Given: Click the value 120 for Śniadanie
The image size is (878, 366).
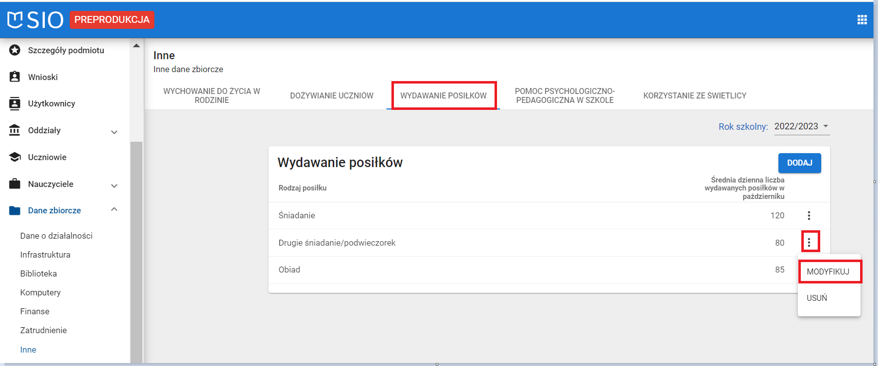Looking at the screenshot, I should click(x=777, y=215).
